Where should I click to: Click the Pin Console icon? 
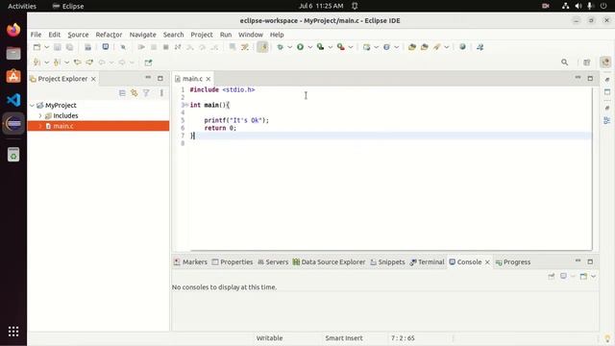(552, 276)
